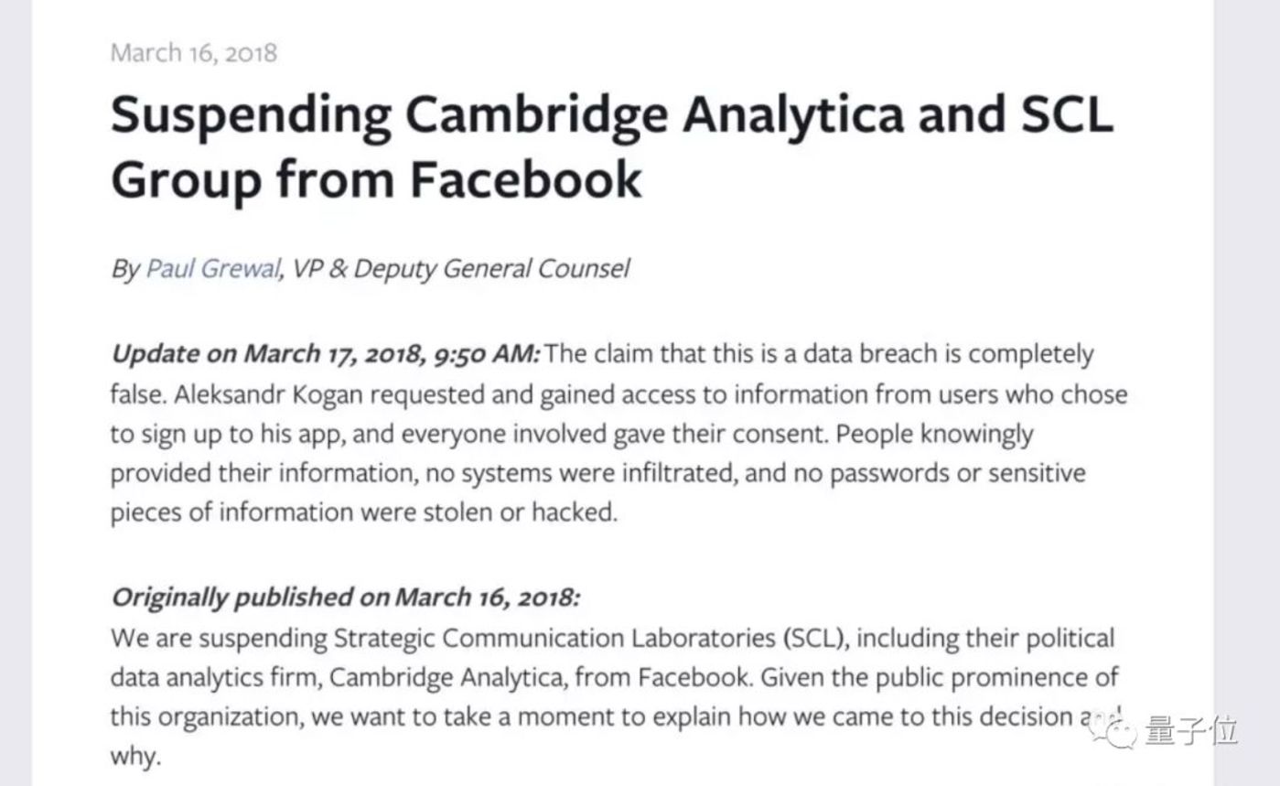Click the word By in the byline

pos(125,269)
